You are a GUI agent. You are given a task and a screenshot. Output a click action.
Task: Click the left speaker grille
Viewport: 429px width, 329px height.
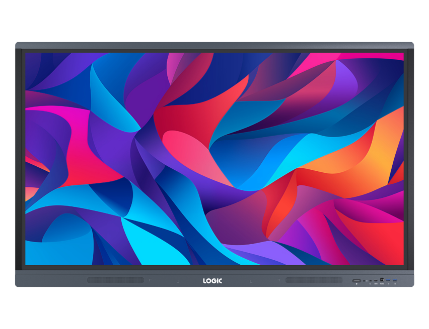pyautogui.click(x=115, y=280)
